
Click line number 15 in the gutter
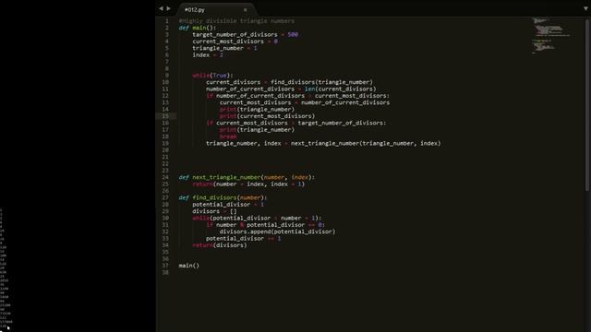pos(165,116)
